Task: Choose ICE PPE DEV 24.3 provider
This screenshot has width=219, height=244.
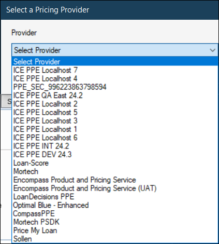Action: coord(115,155)
